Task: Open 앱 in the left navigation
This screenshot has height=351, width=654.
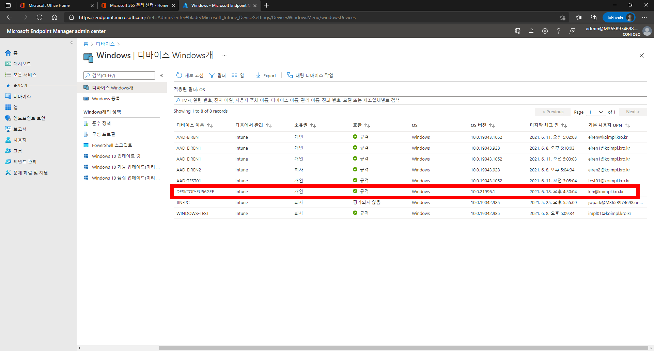Action: pyautogui.click(x=12, y=107)
